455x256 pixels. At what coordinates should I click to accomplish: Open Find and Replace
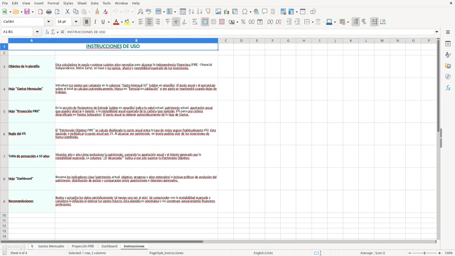pos(140,12)
